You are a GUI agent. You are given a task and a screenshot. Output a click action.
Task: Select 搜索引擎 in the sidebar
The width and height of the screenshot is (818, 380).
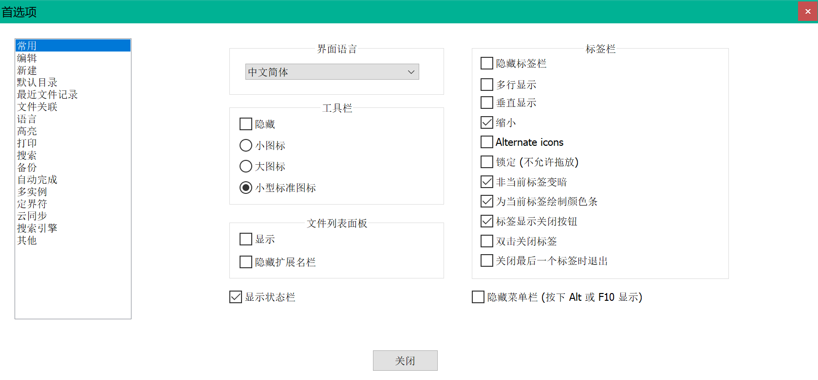(37, 227)
